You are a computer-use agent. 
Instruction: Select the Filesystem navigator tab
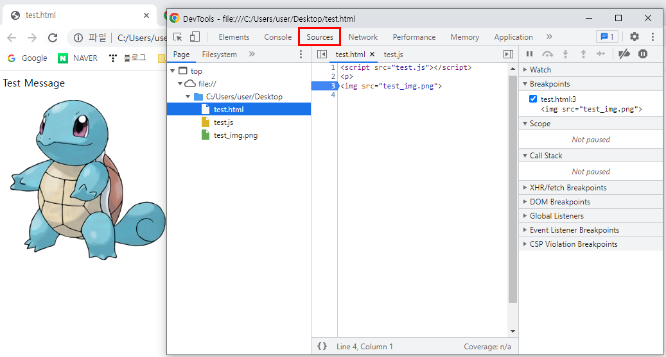pyautogui.click(x=219, y=54)
